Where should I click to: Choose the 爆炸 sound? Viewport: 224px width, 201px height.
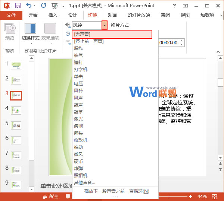click(115, 48)
